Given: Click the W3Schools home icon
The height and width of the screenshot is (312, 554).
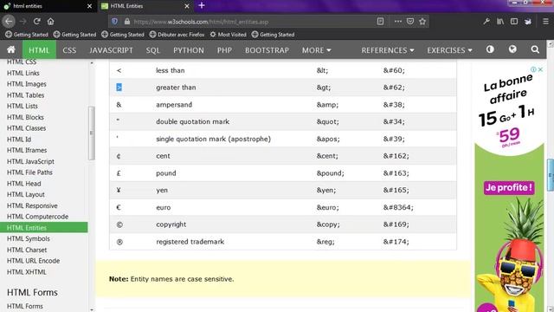Looking at the screenshot, I should 11,50.
